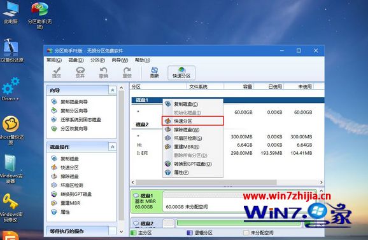Open the 常规(G) menu
Viewport: 368px width, 240px height.
pos(54,60)
